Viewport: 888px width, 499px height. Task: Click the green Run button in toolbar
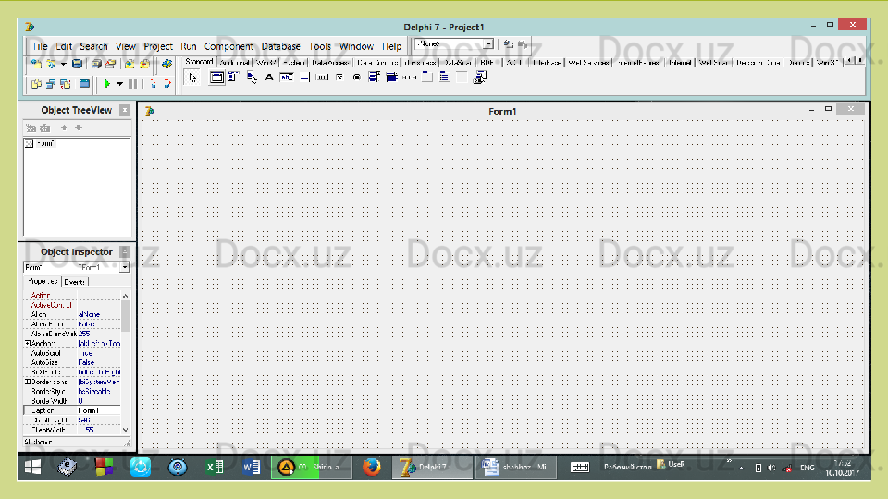107,84
